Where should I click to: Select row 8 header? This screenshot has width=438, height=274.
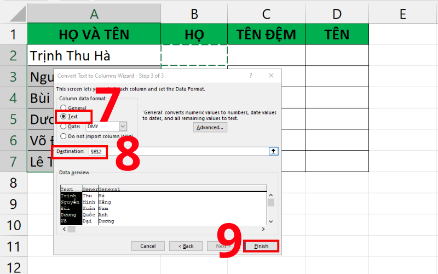13,182
